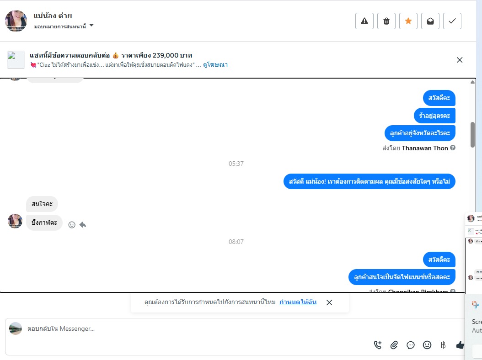
Task: Click the กำหนดให้ฉัน assign-to-me link
Action: [x=298, y=302]
